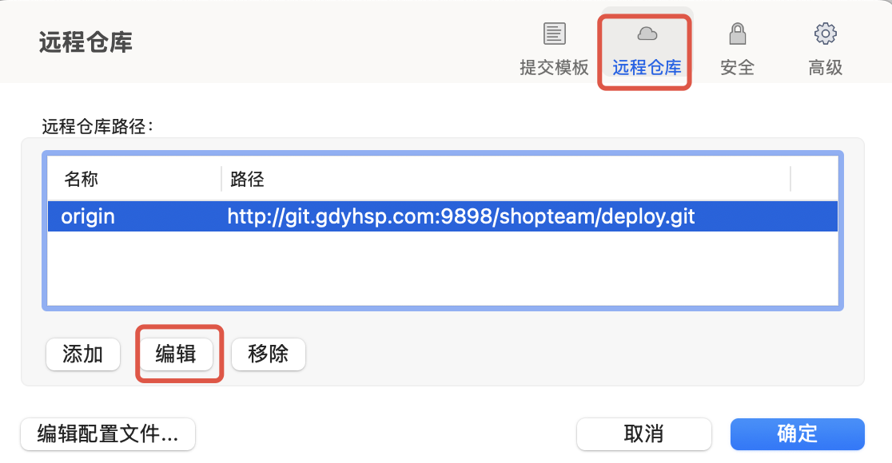Confirm settings with the 确定 button

pyautogui.click(x=797, y=434)
